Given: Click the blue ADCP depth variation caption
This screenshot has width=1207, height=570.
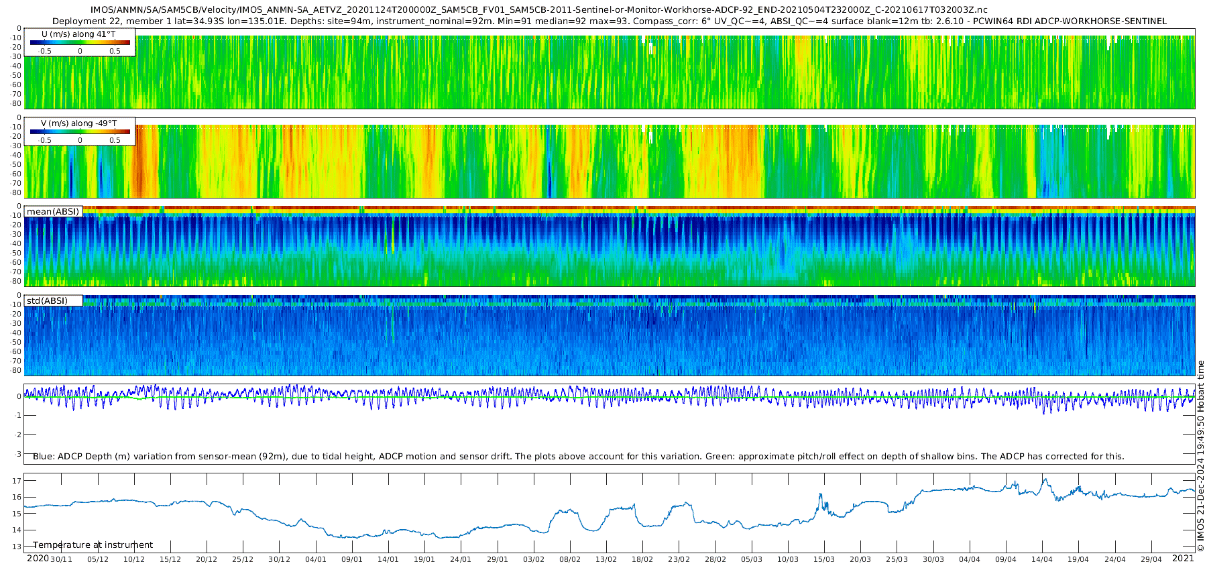Looking at the screenshot, I should click(x=578, y=457).
